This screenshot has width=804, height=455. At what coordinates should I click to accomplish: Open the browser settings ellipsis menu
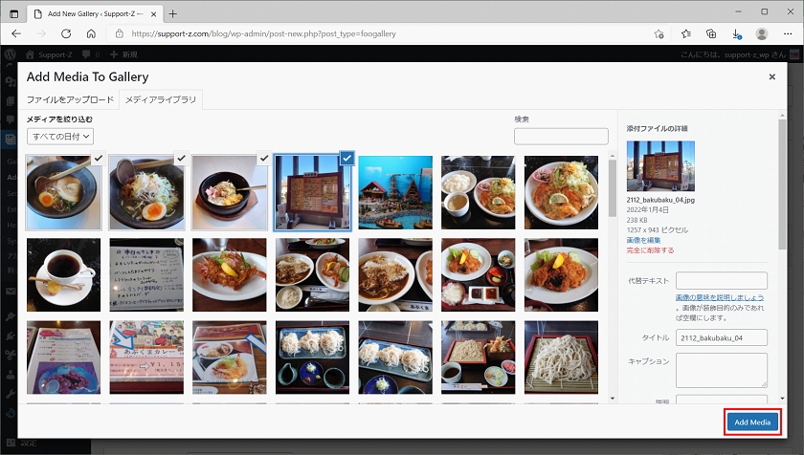pyautogui.click(x=787, y=33)
